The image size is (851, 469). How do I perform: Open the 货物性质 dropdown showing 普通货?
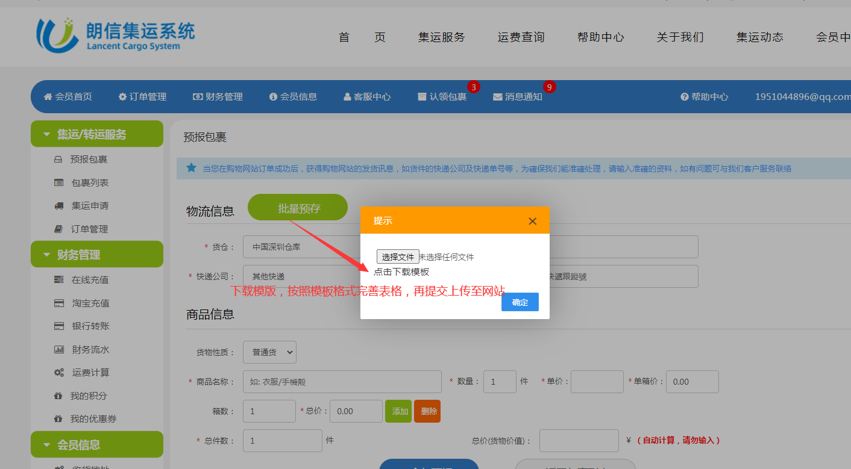click(x=269, y=352)
